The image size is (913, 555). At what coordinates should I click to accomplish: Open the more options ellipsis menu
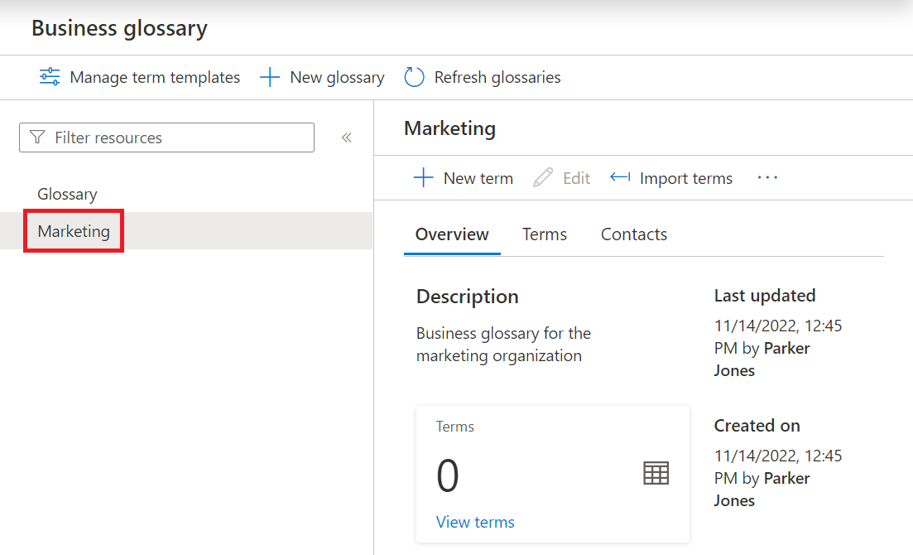[x=767, y=178]
